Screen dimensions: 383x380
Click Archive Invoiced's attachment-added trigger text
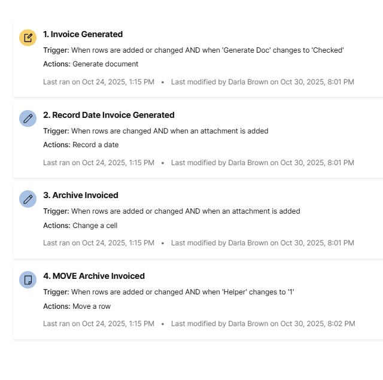coord(186,211)
